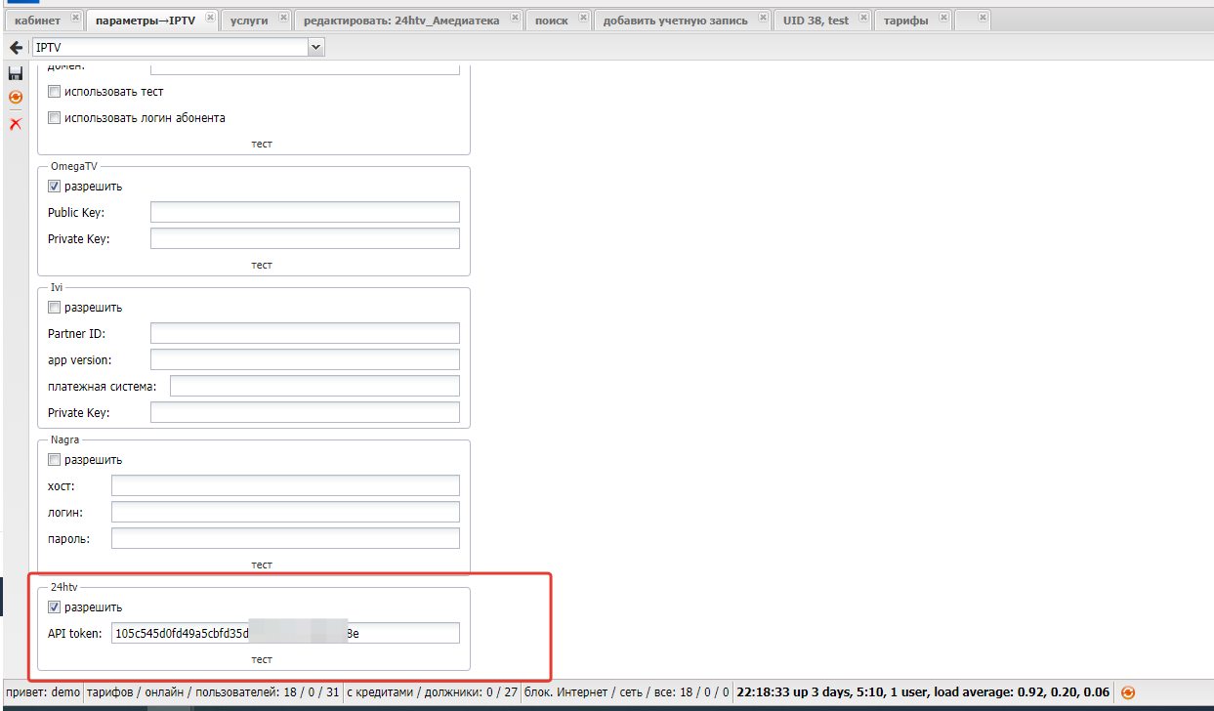Viewport: 1214px width, 711px height.
Task: Click the тест link in 24htv section
Action: pos(261,659)
